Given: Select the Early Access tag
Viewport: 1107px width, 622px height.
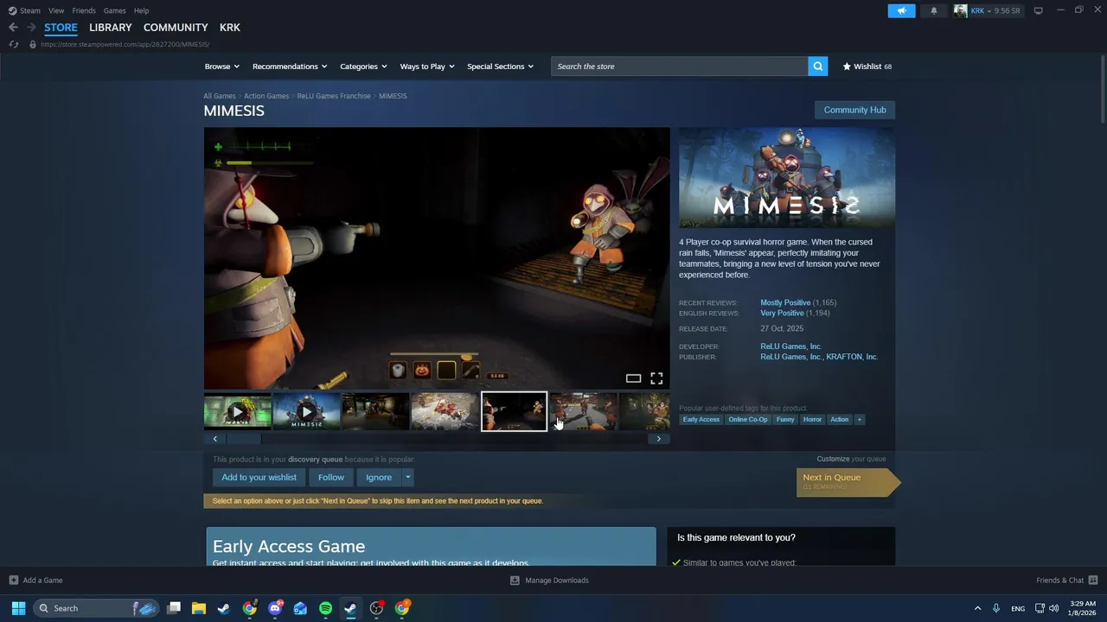Looking at the screenshot, I should (x=701, y=419).
